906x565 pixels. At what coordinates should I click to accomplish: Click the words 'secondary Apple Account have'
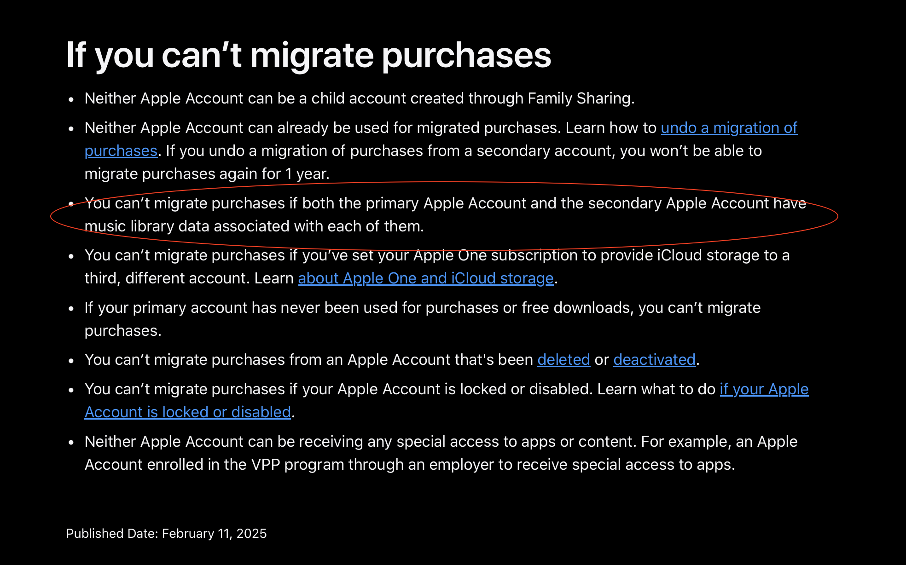tap(697, 203)
